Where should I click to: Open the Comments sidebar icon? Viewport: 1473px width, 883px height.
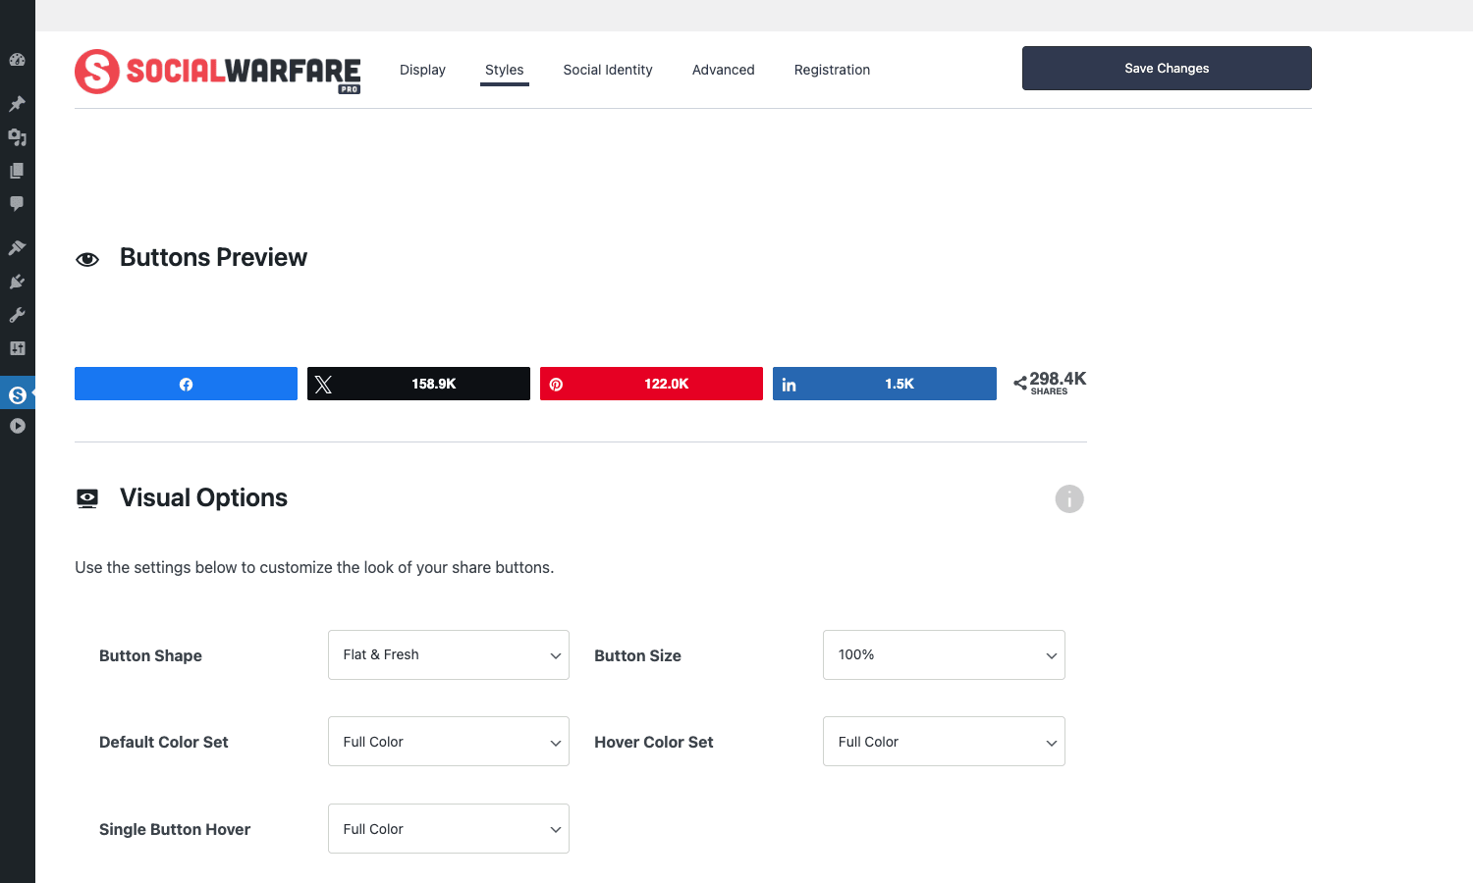pos(17,204)
